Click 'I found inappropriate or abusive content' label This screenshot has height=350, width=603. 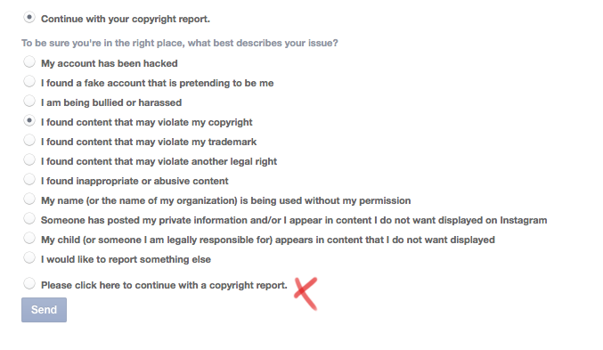[x=134, y=181]
